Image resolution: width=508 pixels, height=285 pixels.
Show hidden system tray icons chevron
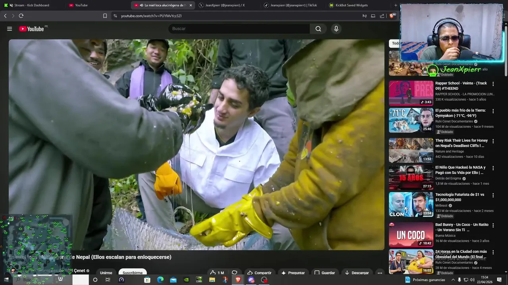pyautogui.click(x=453, y=280)
